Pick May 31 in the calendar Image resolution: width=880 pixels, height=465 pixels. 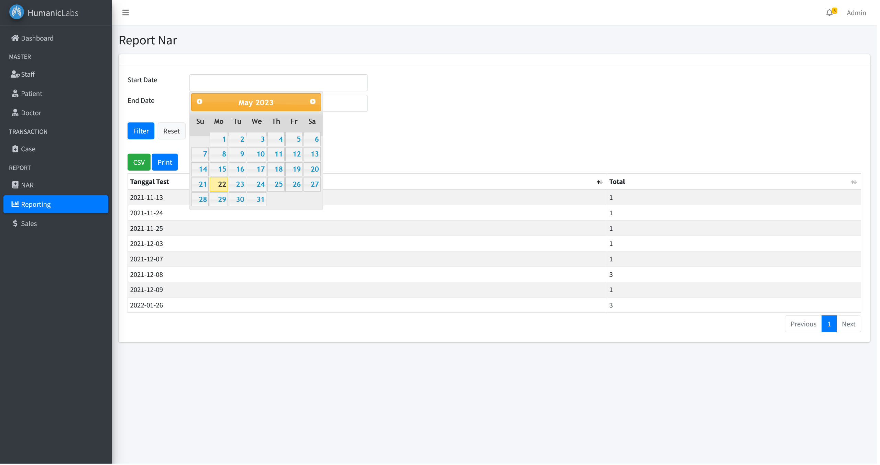256,199
